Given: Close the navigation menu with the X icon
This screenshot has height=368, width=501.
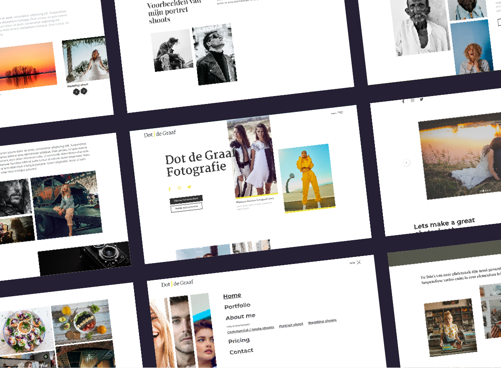Looking at the screenshot, I should coord(359,262).
